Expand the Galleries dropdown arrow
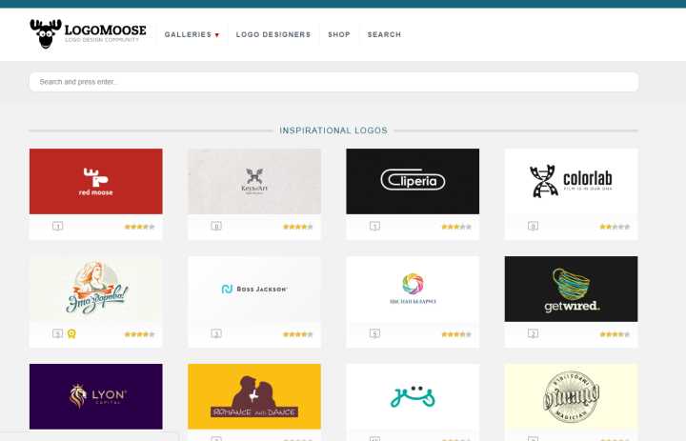This screenshot has width=686, height=441. click(217, 35)
